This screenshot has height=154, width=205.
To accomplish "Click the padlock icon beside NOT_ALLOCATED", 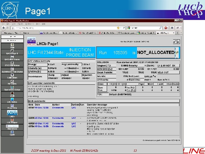I will click(177, 53).
